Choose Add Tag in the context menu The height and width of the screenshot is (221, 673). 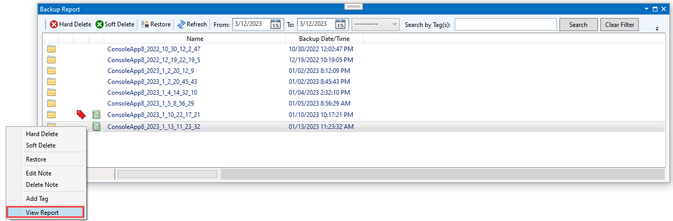click(x=37, y=199)
